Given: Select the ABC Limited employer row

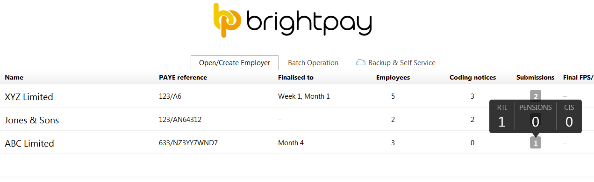Looking at the screenshot, I should pyautogui.click(x=297, y=142).
